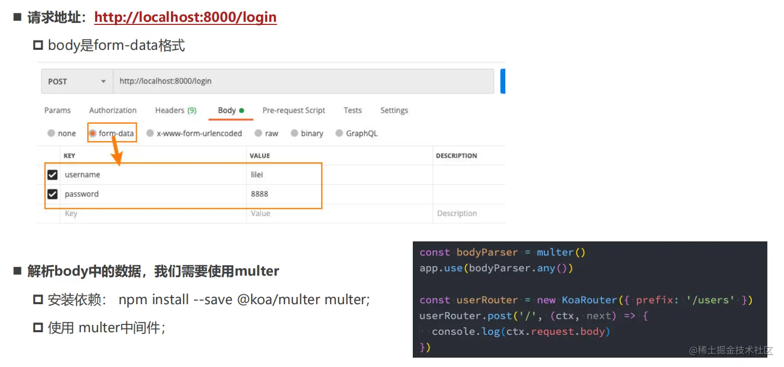
Task: Click the http://localhost:8000/login hyperlink
Action: [185, 17]
